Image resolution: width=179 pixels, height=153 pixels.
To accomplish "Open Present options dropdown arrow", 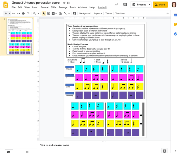I will pos(149,4).
